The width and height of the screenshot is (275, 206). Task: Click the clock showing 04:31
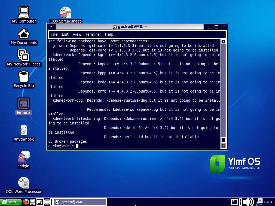[269, 202]
